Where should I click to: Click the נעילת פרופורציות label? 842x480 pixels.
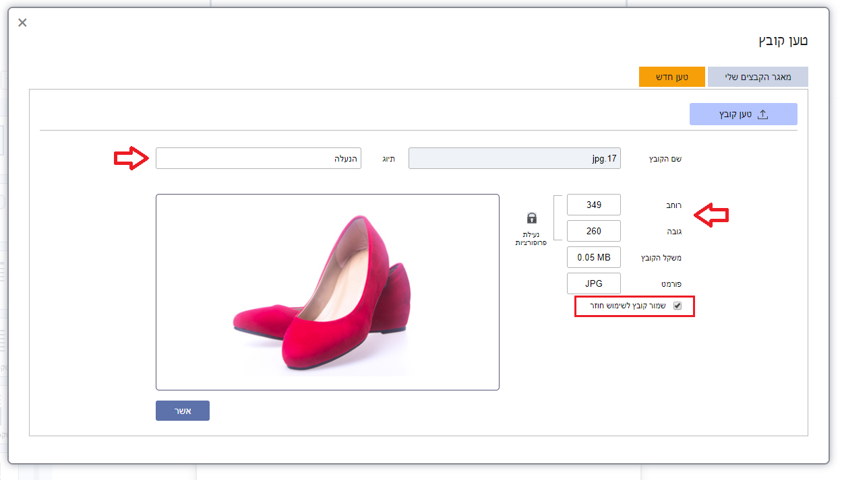[x=531, y=238]
